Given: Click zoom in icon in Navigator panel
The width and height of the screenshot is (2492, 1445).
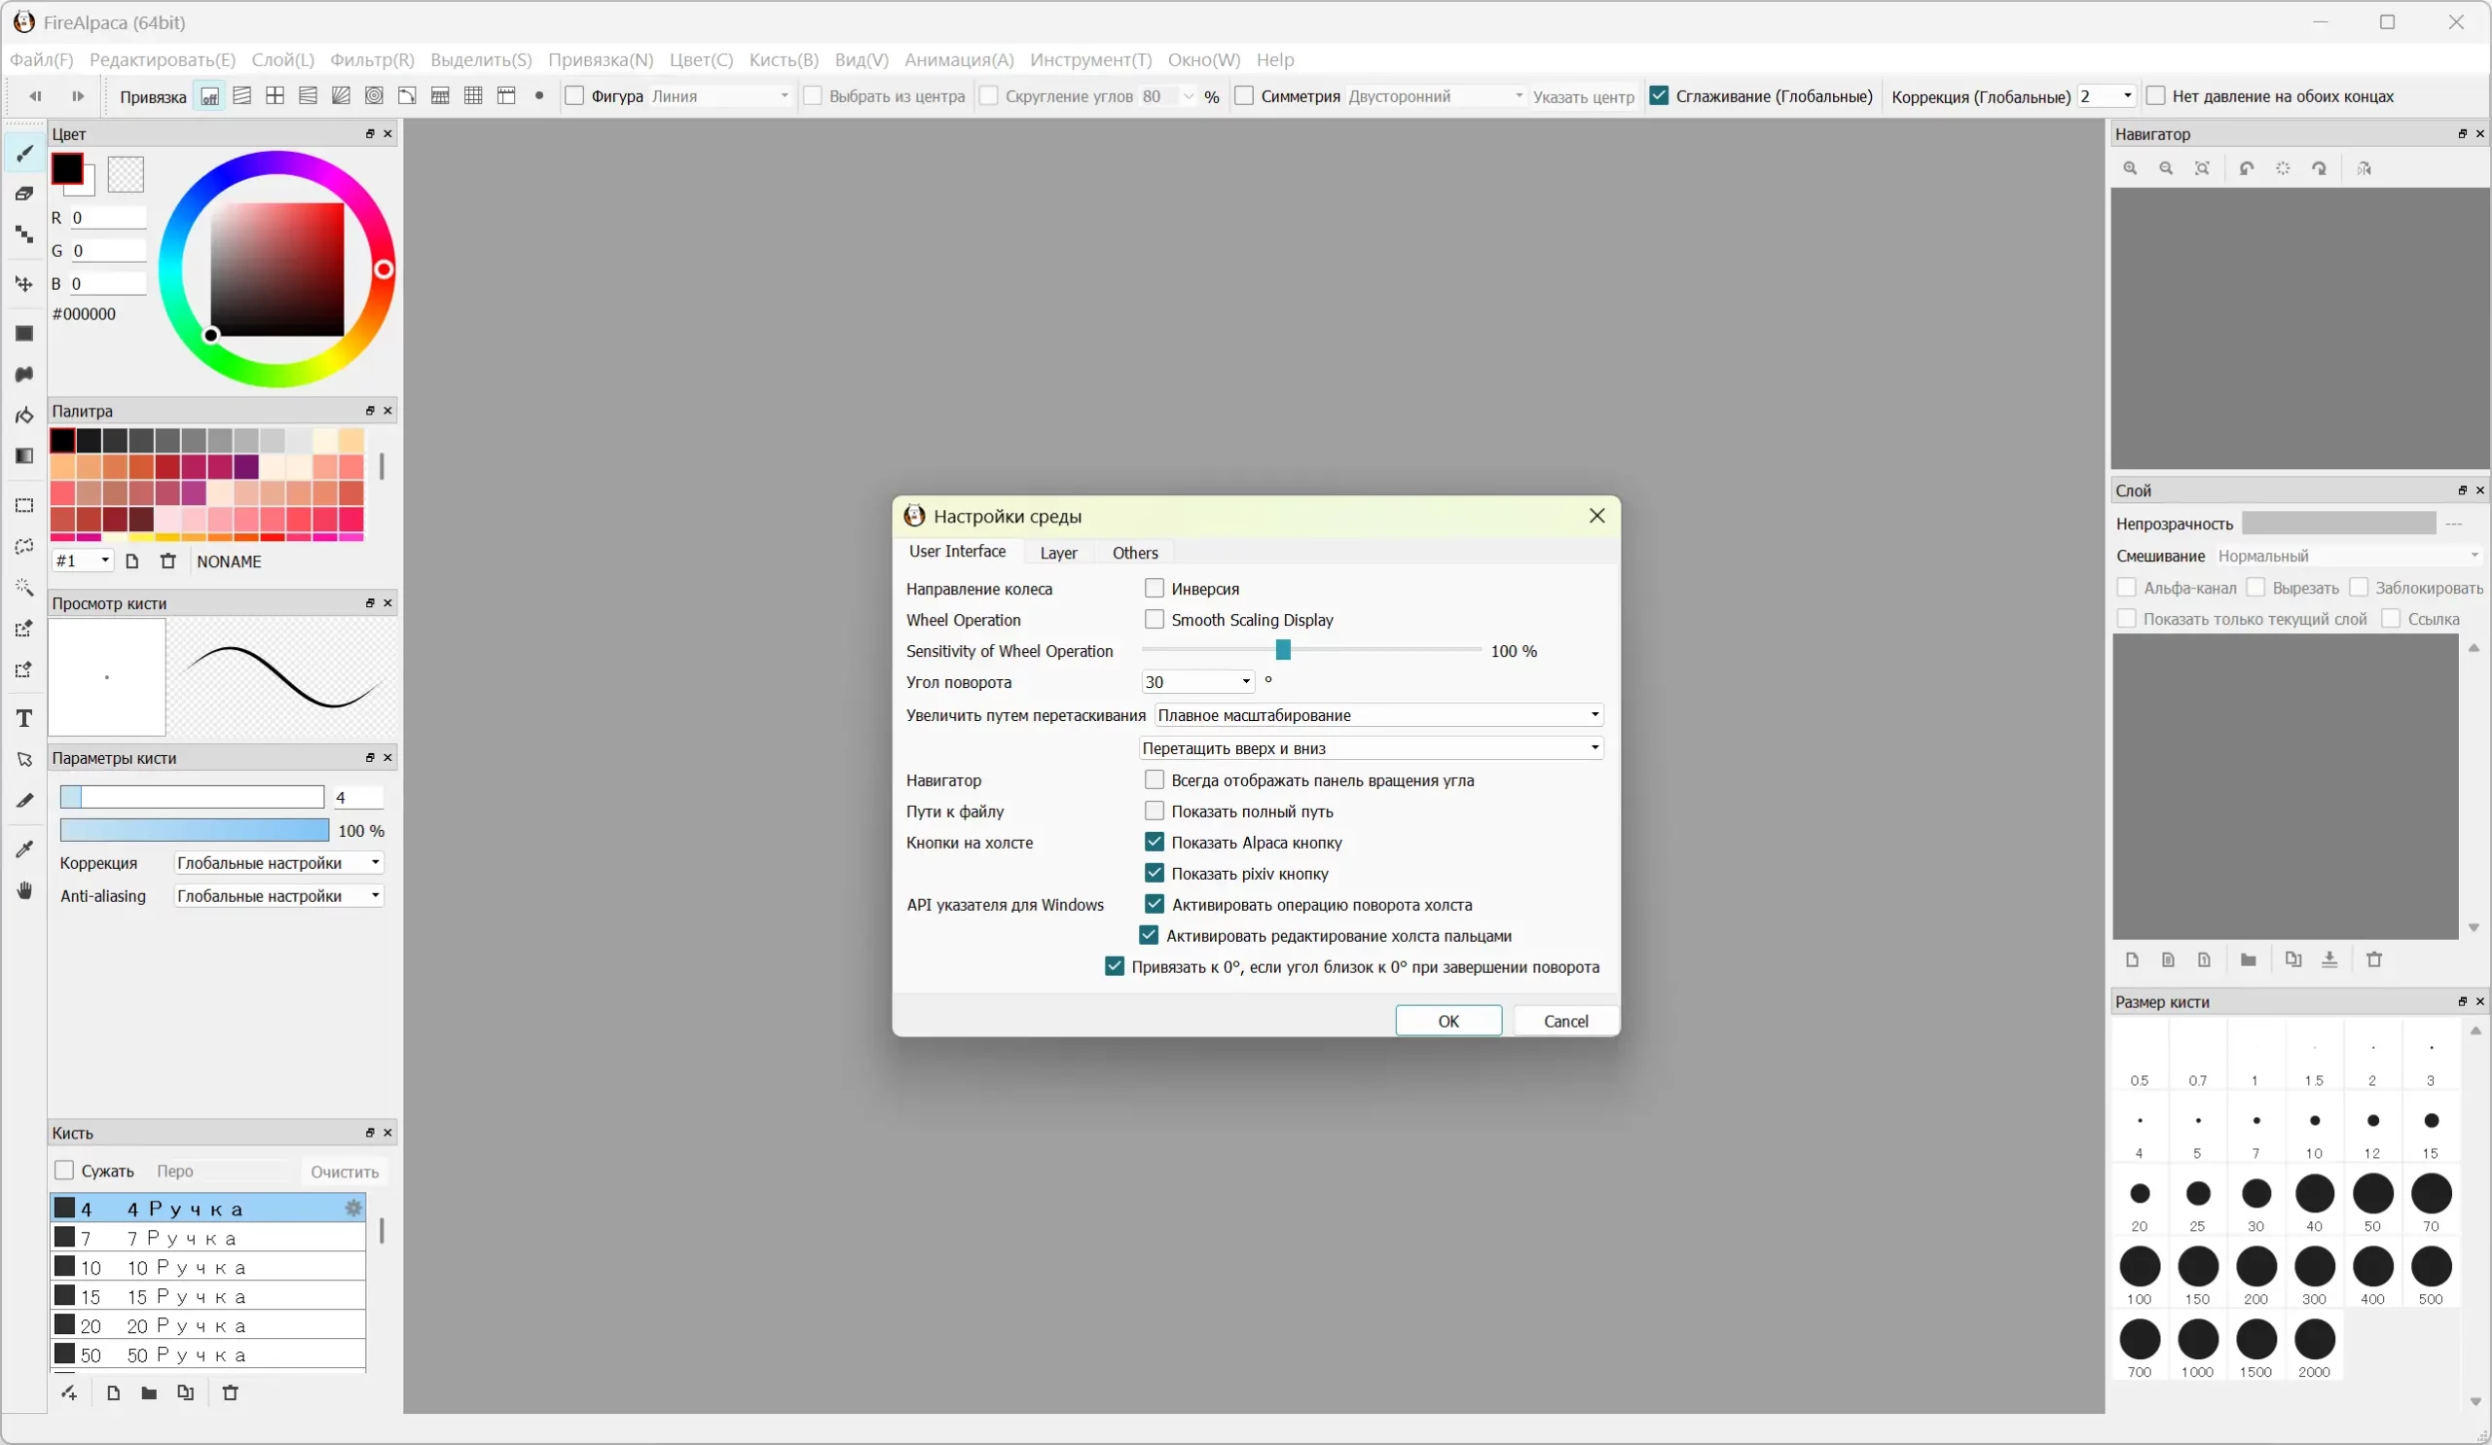Looking at the screenshot, I should coord(2130,169).
